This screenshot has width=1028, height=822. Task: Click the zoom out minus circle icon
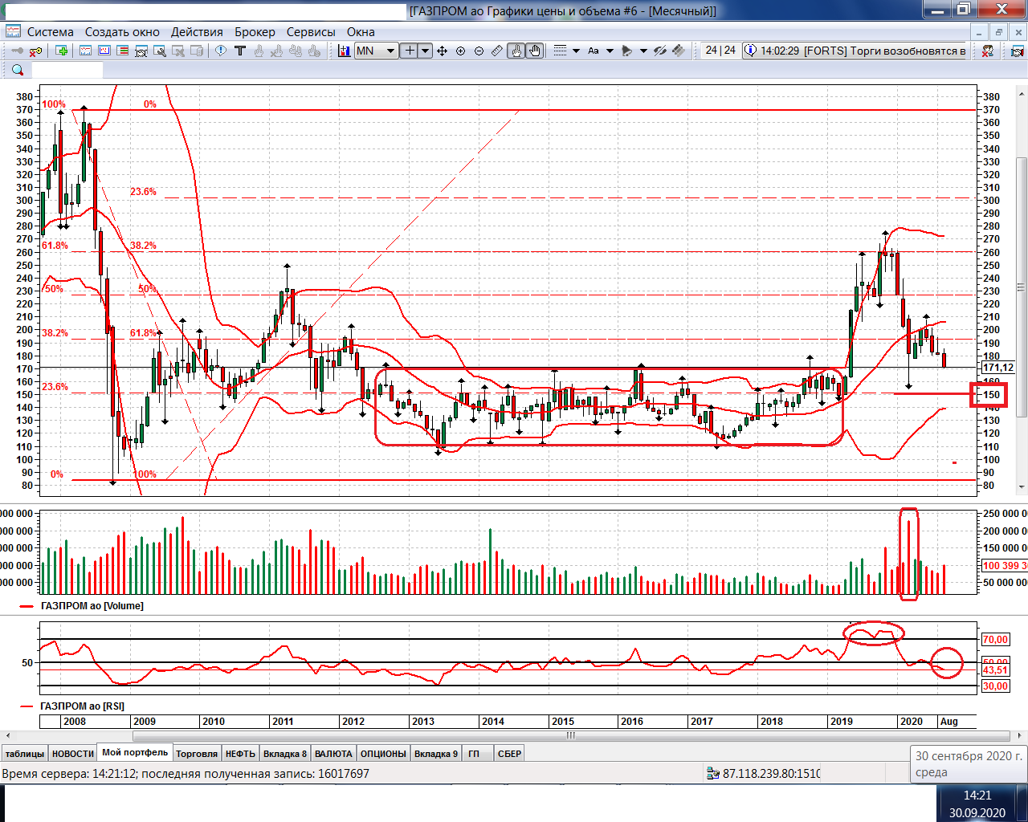[x=479, y=51]
